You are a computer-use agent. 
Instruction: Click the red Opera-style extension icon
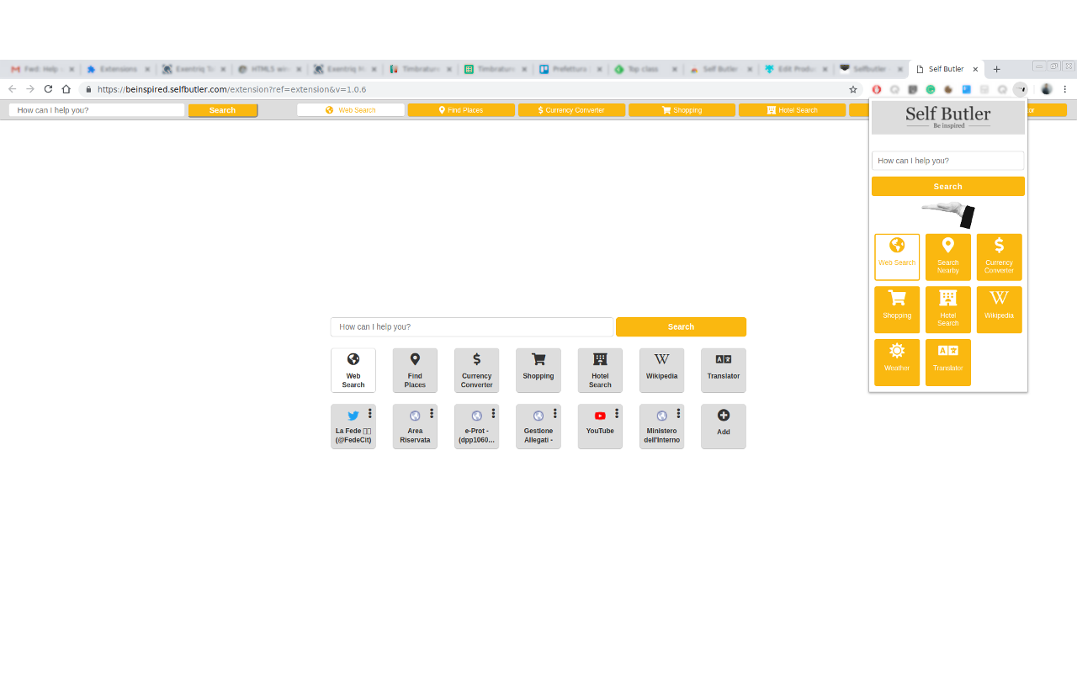pyautogui.click(x=877, y=89)
